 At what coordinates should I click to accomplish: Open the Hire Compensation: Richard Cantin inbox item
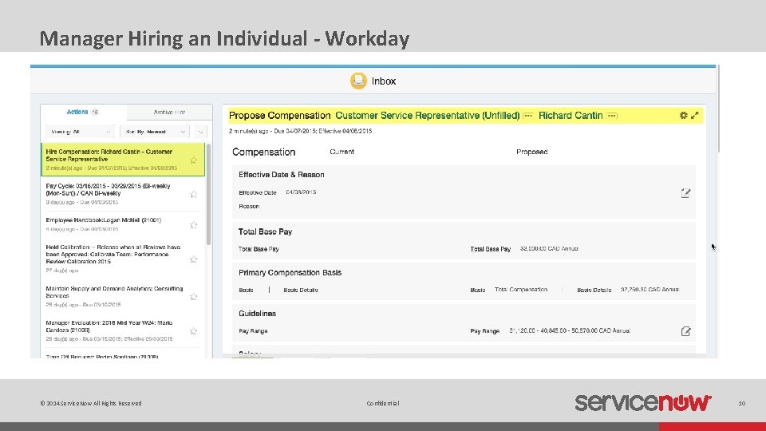pos(123,160)
